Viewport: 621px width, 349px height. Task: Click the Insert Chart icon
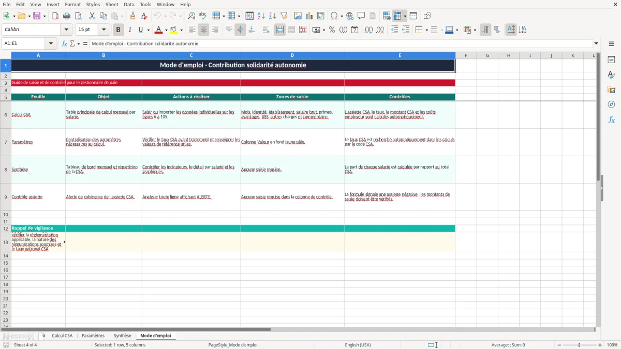click(x=309, y=16)
